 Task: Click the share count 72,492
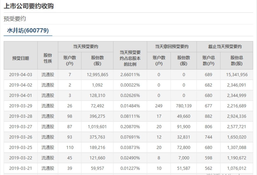pyautogui.click(x=97, y=106)
